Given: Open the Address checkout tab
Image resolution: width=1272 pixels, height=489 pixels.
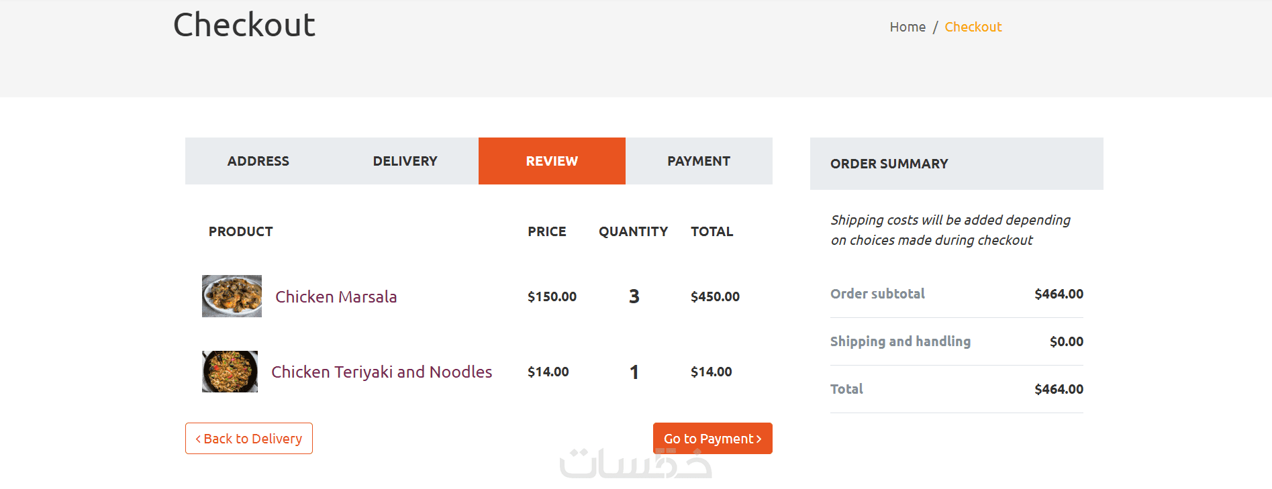Looking at the screenshot, I should point(258,161).
